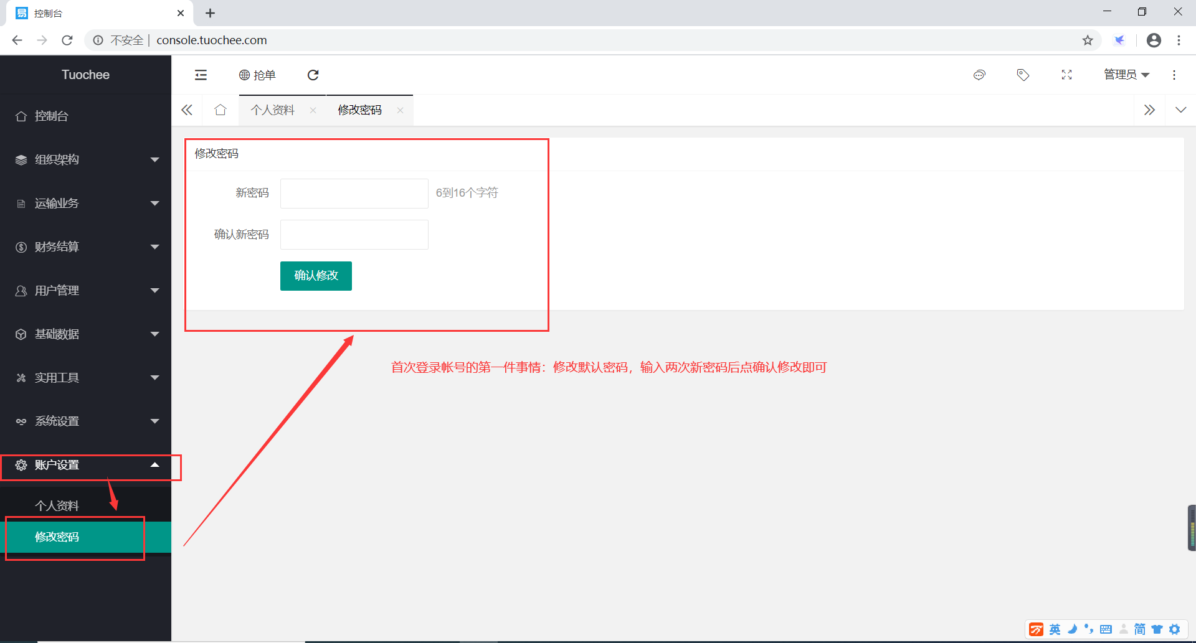Open the Chrome three-dot menu
Image resolution: width=1196 pixels, height=643 pixels.
(x=1179, y=40)
